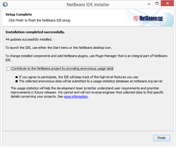The width and height of the screenshot is (176, 147).
Task: Click the 'To launch the IDE' instruction line
Action: pyautogui.click(x=59, y=48)
